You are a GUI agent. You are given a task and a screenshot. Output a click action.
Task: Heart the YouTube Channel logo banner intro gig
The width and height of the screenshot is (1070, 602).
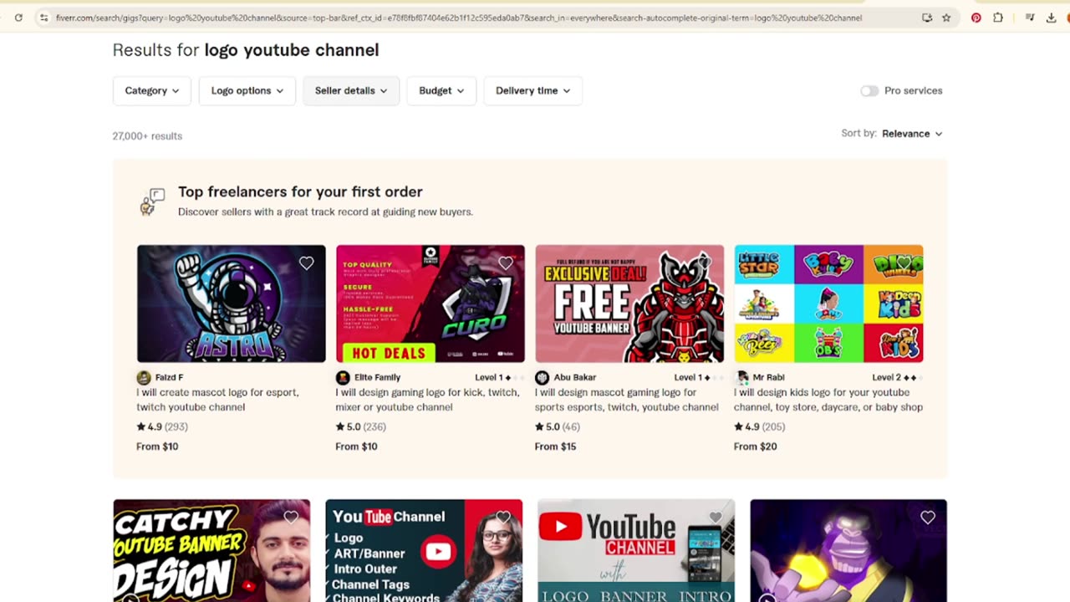pyautogui.click(x=716, y=518)
